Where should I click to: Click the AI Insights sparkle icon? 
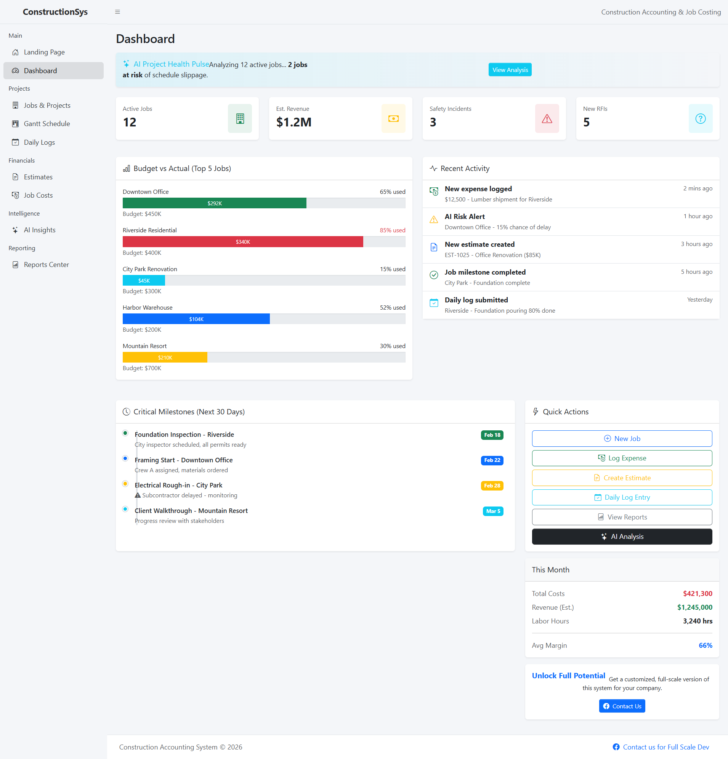coord(16,230)
